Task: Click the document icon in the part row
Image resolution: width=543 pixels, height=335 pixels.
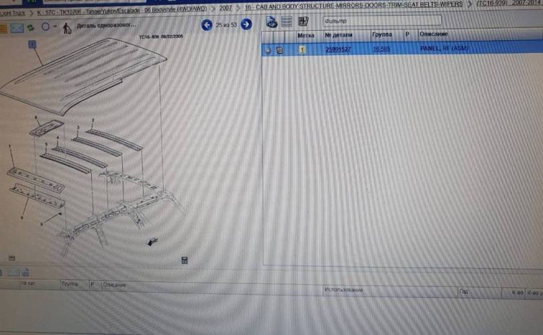Action: coord(280,49)
